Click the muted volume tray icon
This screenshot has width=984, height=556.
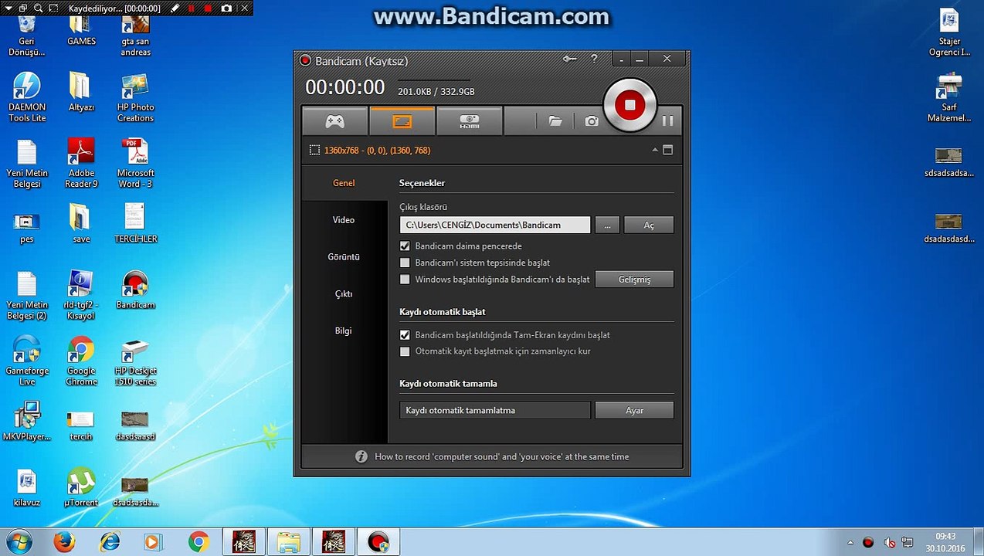pos(889,542)
